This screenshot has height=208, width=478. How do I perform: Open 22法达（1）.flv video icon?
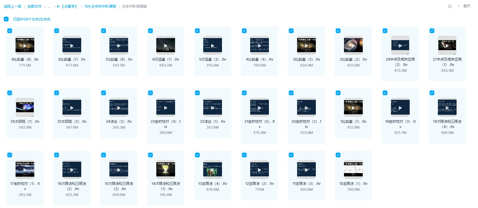click(213, 108)
